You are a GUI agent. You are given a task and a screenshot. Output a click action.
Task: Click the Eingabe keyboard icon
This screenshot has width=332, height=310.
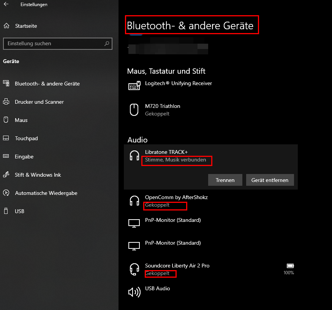tap(6, 156)
